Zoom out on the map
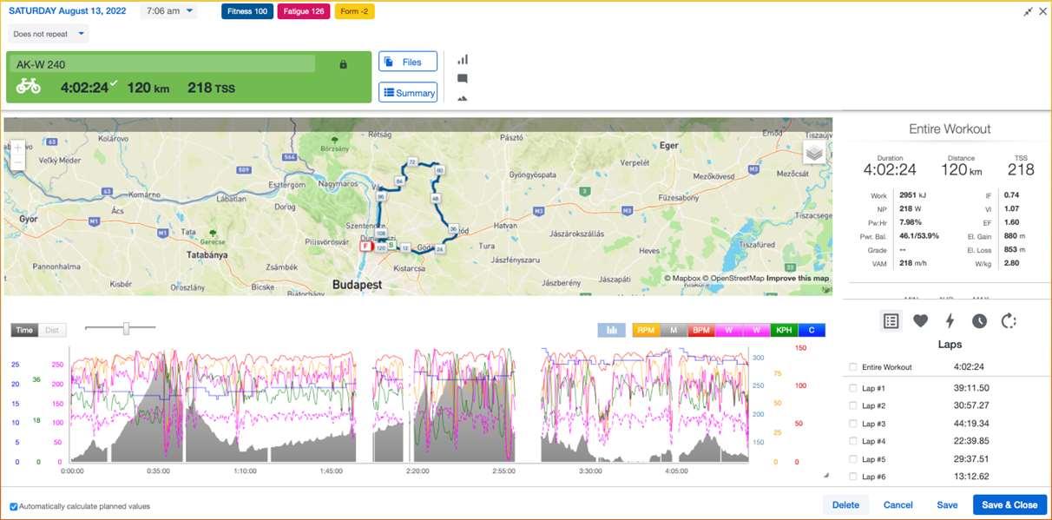This screenshot has height=520, width=1052. pyautogui.click(x=18, y=162)
